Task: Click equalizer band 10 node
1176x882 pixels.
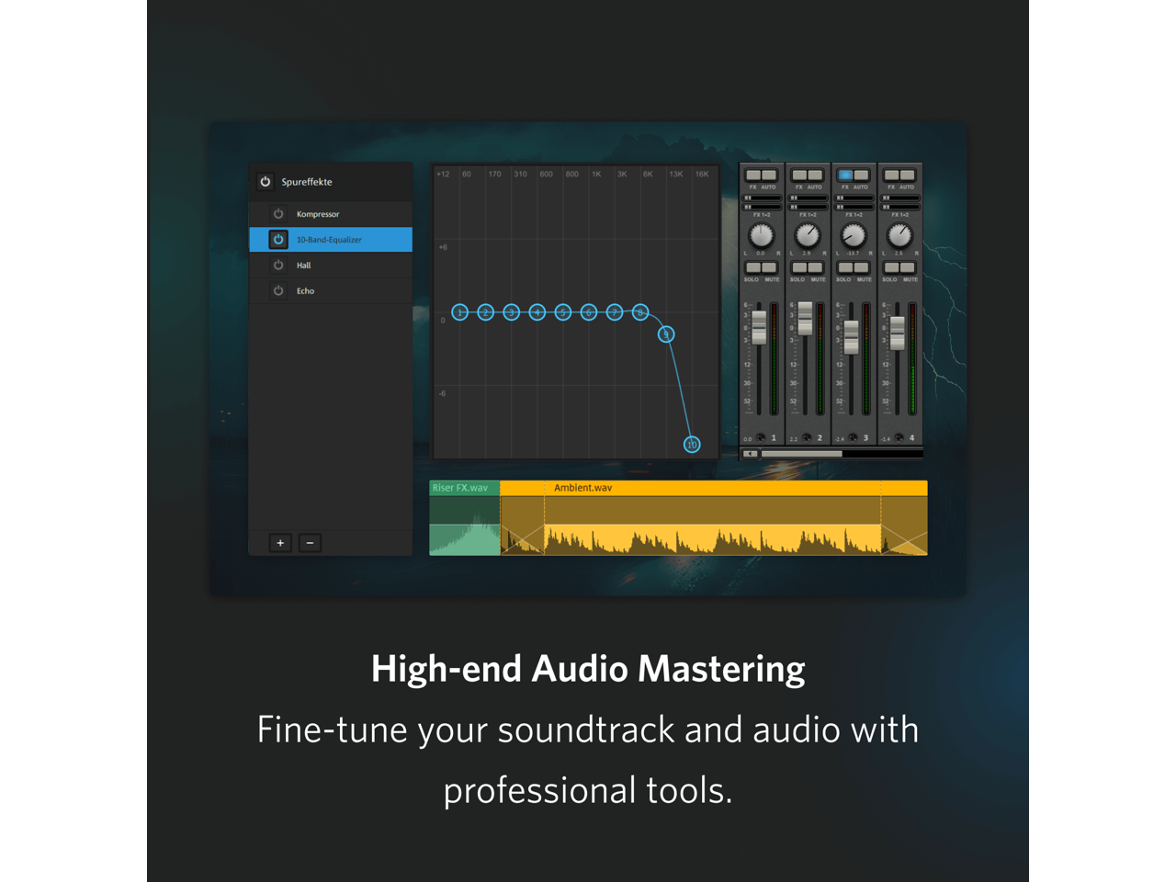Action: [x=692, y=445]
